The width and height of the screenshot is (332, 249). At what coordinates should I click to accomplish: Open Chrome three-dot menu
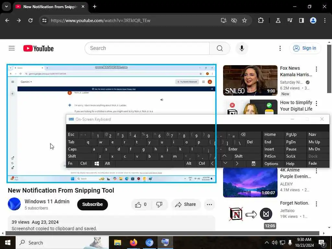(x=325, y=20)
